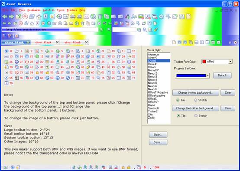240x171 pixels.
Task: Click the small red Stop icon
Action: 21,23
